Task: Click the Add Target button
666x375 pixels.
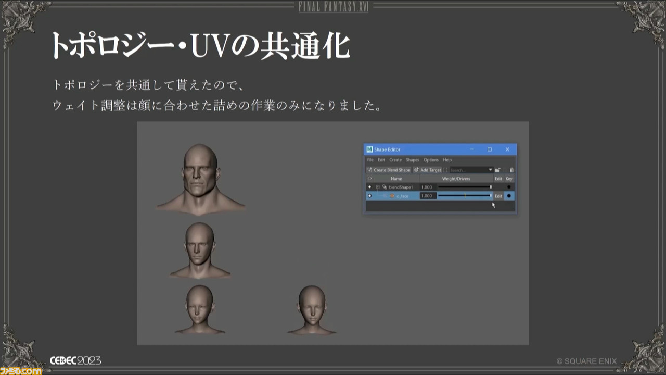Action: [x=427, y=170]
